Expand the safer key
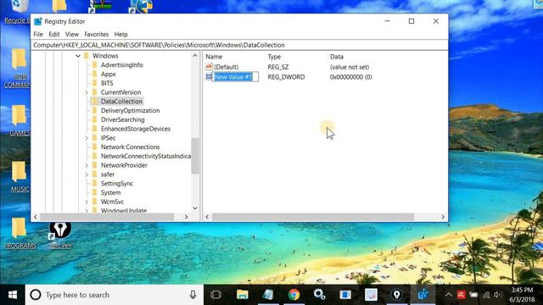Viewport: 543px width, 305px height. click(87, 175)
